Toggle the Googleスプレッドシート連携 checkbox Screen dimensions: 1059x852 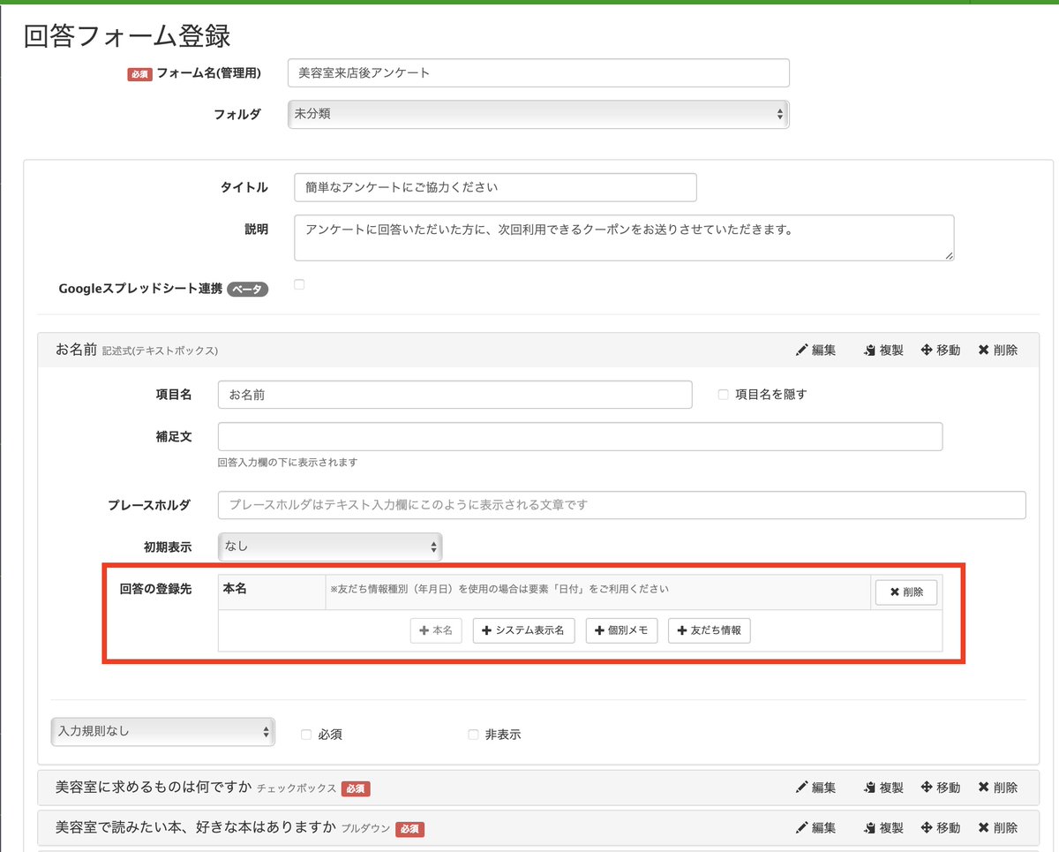[299, 284]
